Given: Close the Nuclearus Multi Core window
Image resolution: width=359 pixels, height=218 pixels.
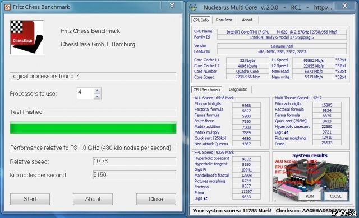Looking at the screenshot, I should [345, 6].
